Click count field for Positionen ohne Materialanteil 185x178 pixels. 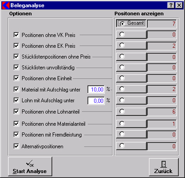[162, 124]
